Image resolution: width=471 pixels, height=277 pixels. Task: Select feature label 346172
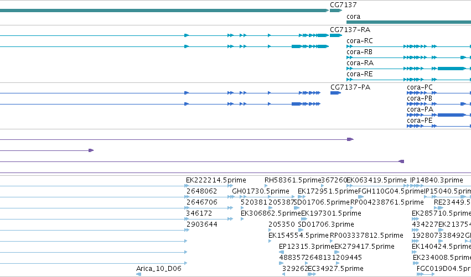coord(199,213)
